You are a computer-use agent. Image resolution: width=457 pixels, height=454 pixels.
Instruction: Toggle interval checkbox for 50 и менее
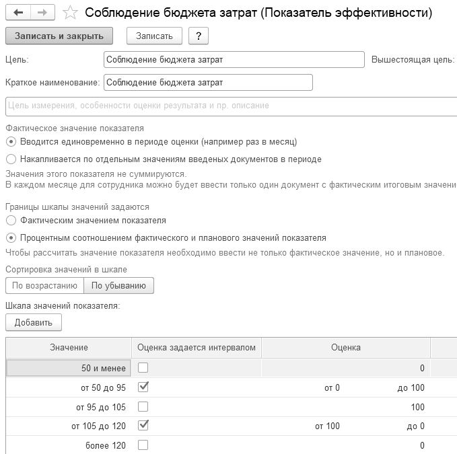[143, 367]
